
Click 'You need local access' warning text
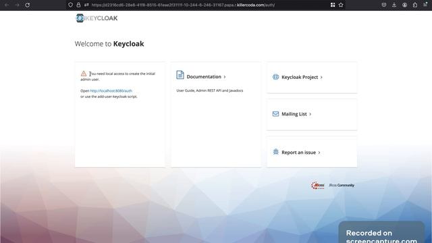pos(117,76)
